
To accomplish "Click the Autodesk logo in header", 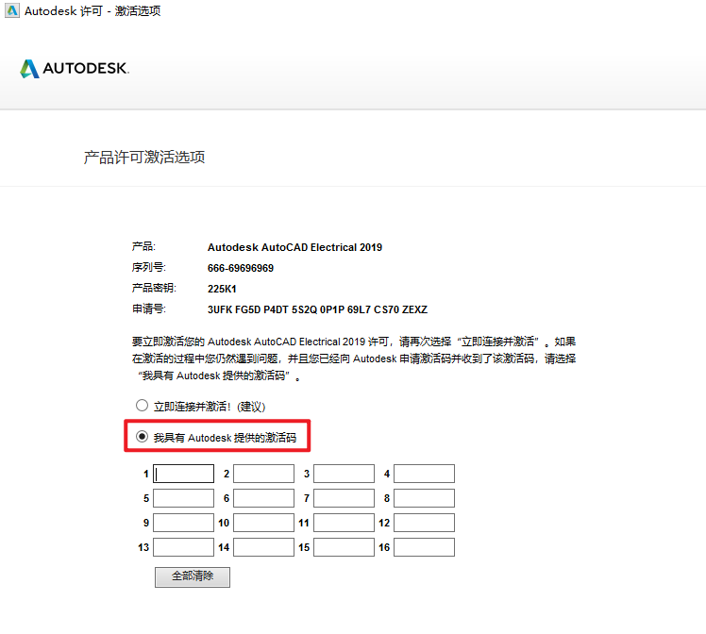I will (74, 69).
